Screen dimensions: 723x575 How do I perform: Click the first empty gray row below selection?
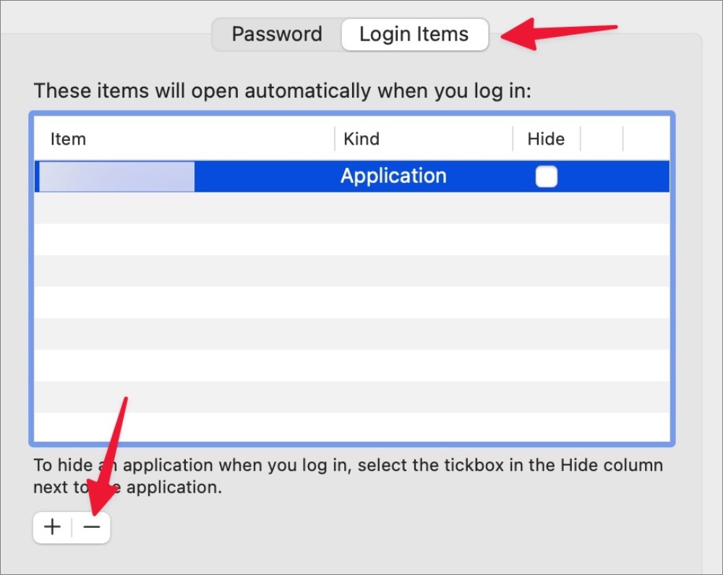(x=352, y=208)
